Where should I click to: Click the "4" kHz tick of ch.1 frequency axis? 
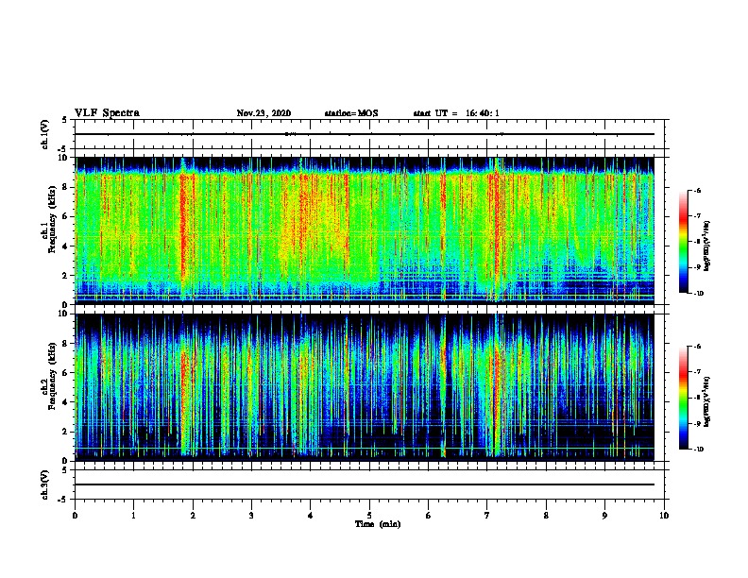pos(66,246)
